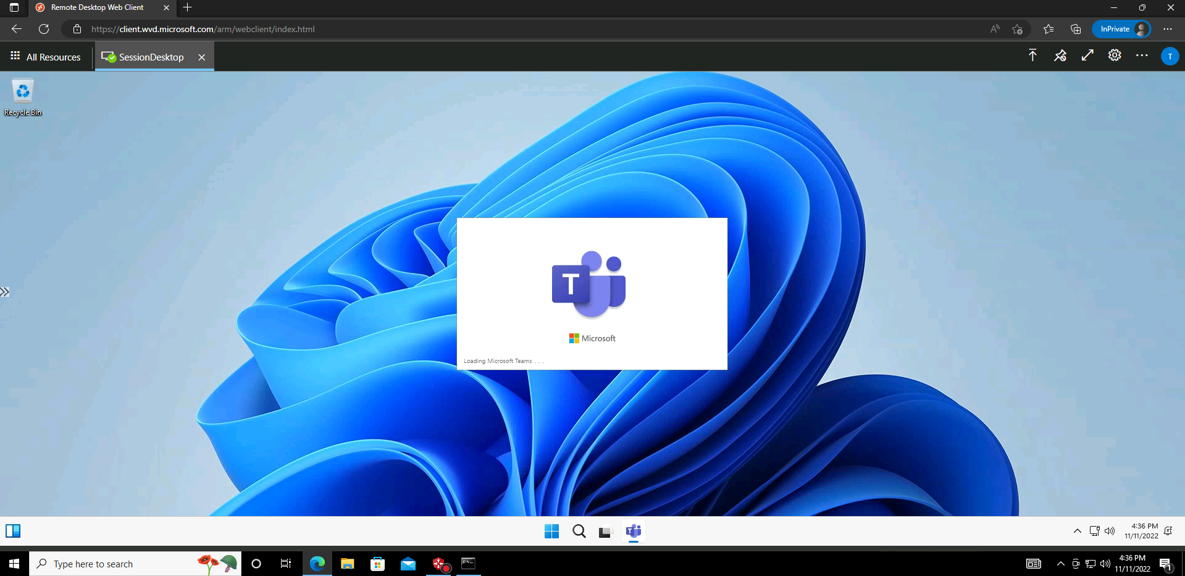The height and width of the screenshot is (576, 1185).
Task: Close the Remote Desktop Web Client browser tab
Action: pos(166,7)
